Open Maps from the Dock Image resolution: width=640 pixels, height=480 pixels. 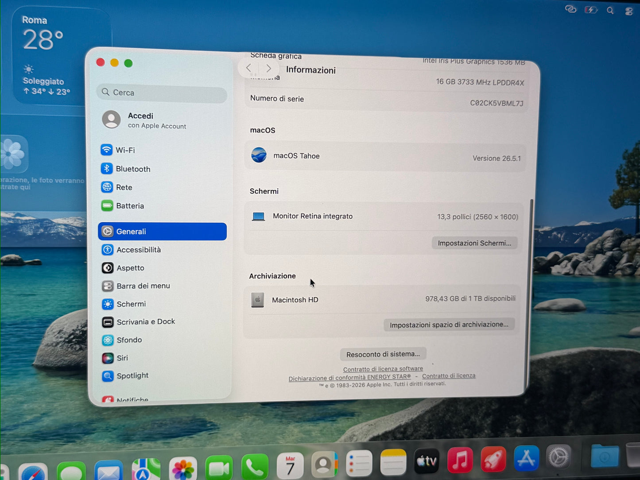[146, 469]
